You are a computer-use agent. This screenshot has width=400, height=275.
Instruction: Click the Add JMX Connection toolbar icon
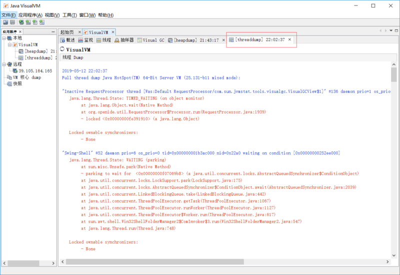tap(21, 22)
